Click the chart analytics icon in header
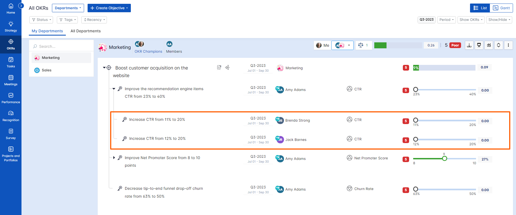The height and width of the screenshot is (215, 516). click(489, 45)
